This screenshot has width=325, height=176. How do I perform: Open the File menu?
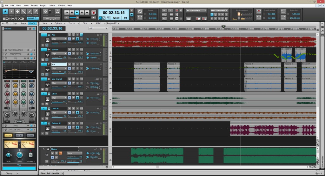pos(7,6)
